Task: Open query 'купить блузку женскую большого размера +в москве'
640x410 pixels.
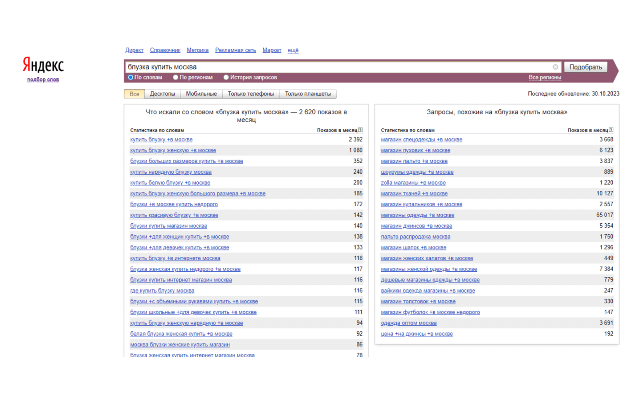Action: click(198, 194)
